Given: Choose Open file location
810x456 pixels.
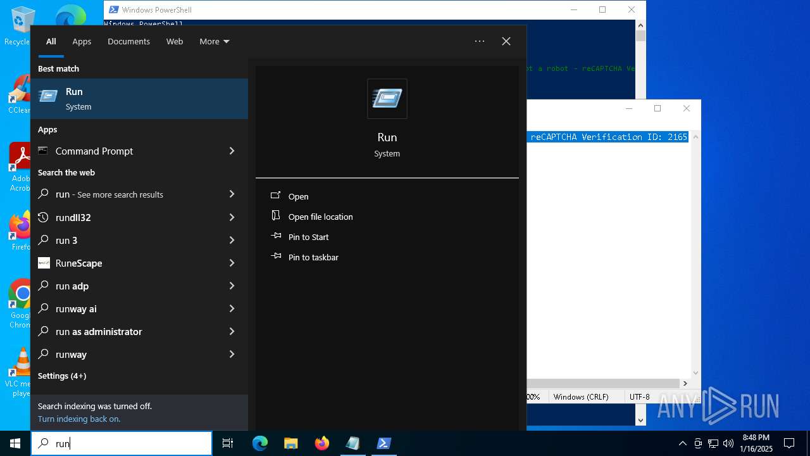Looking at the screenshot, I should point(312,217).
